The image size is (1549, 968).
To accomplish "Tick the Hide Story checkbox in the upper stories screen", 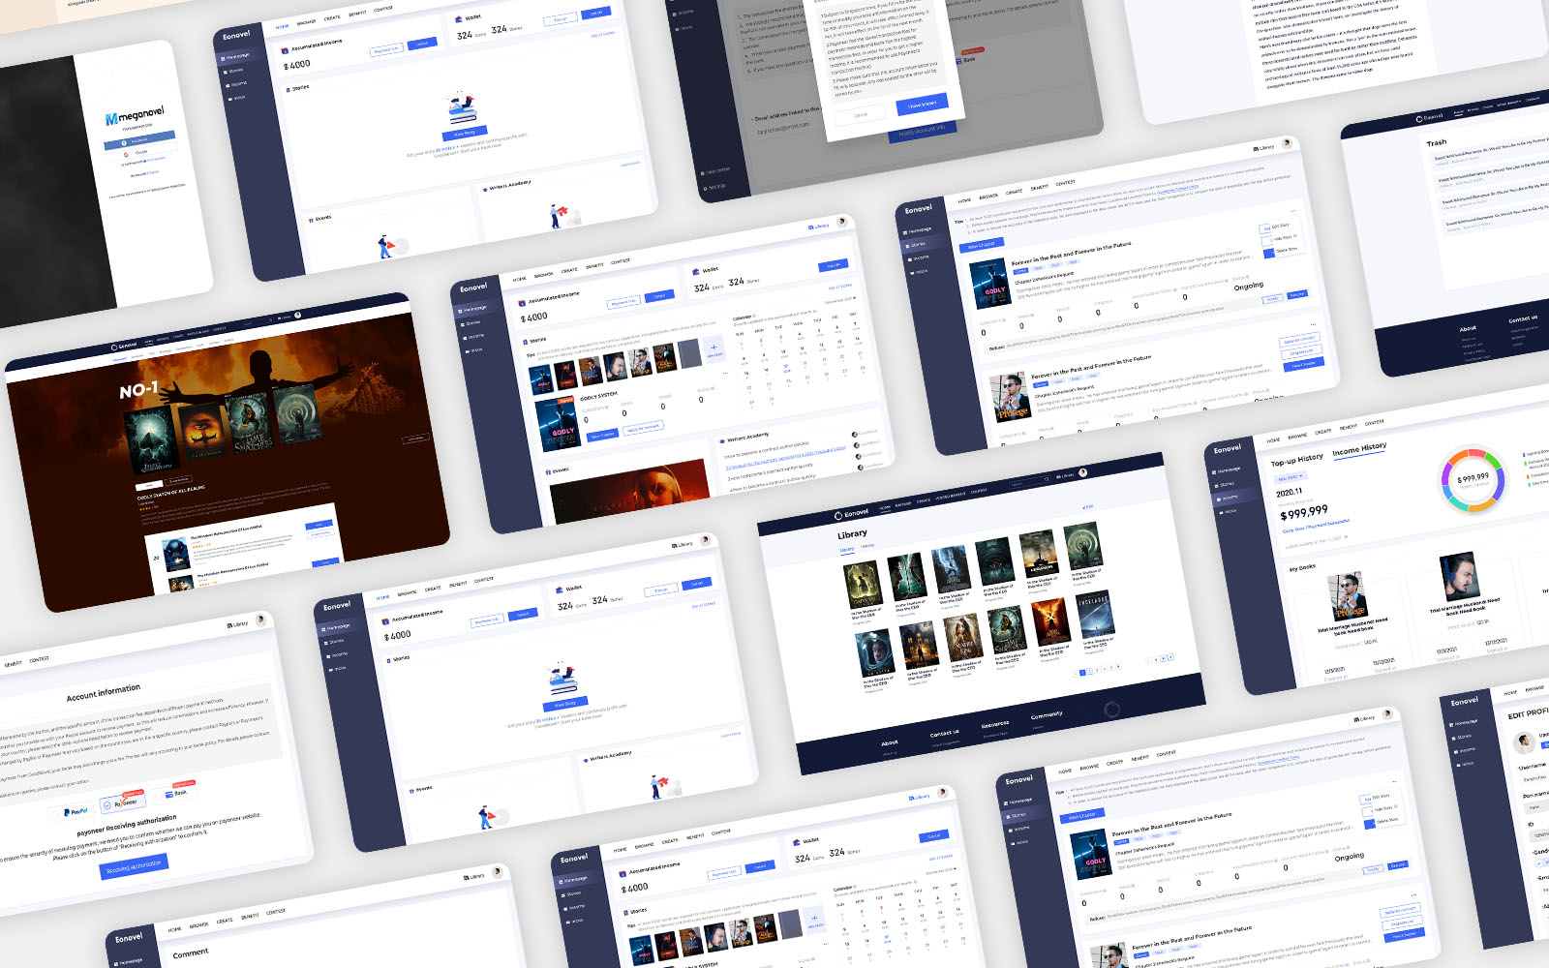I will (1266, 241).
